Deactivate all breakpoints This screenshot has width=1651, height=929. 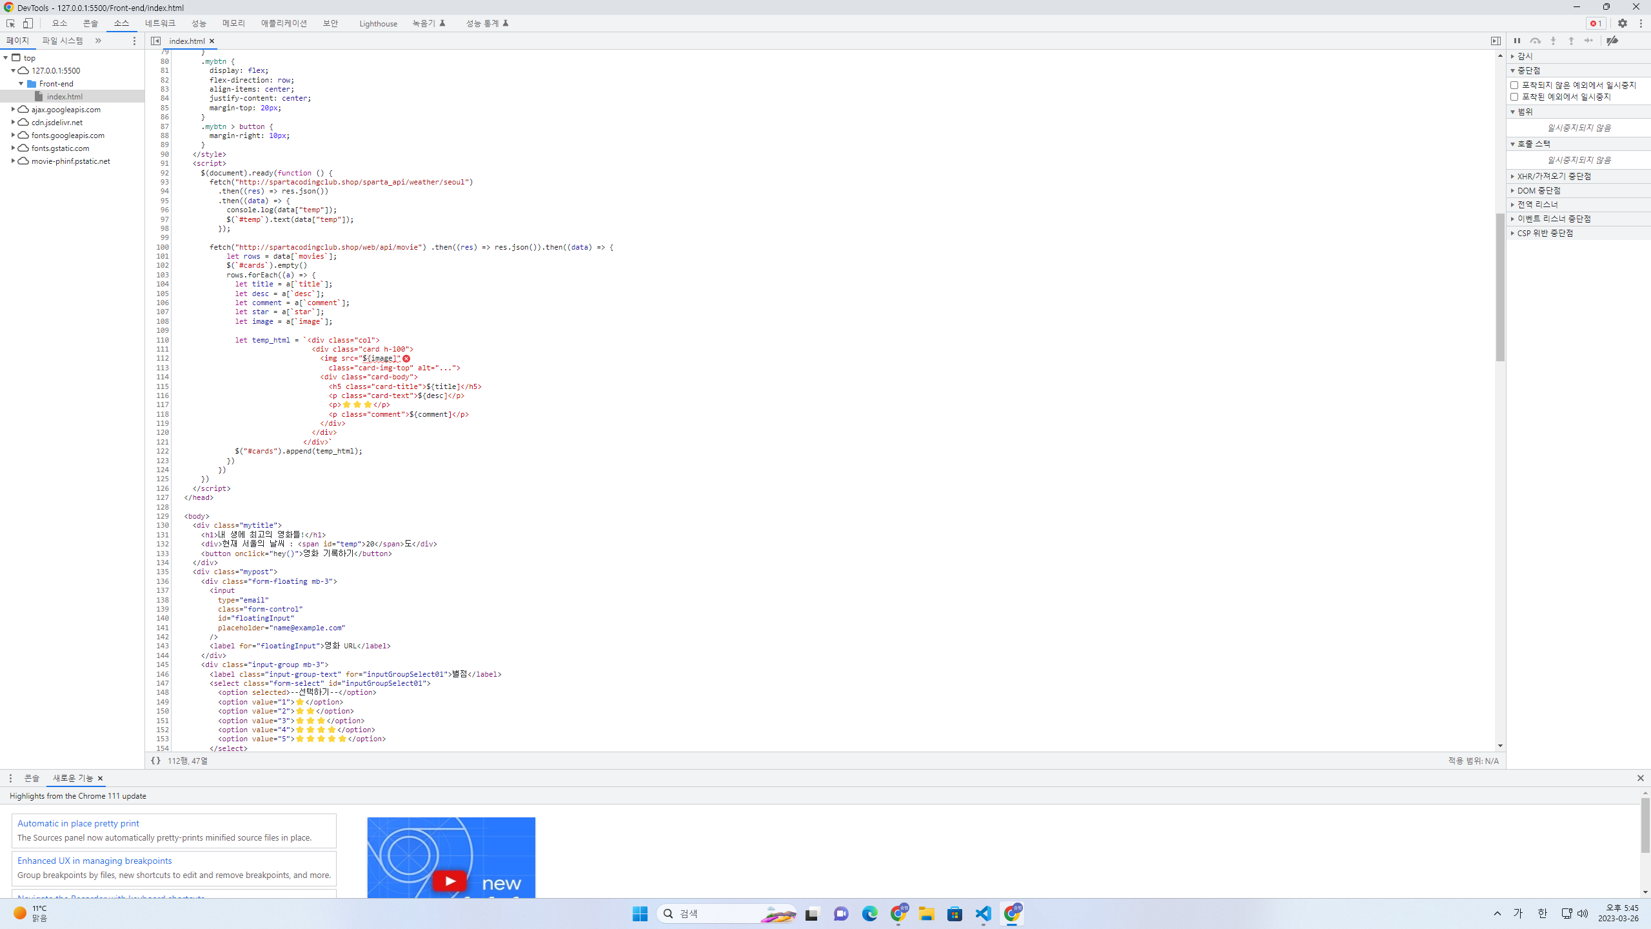click(x=1612, y=41)
